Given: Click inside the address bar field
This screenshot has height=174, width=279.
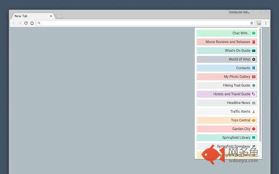Looking at the screenshot, I should [x=145, y=23].
